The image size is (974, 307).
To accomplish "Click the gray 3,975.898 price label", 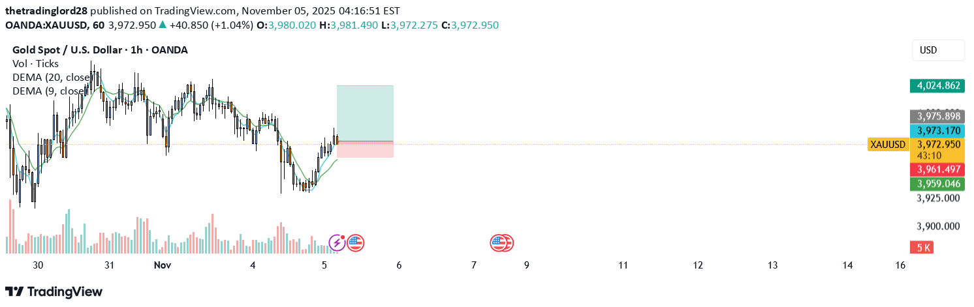I will [938, 116].
